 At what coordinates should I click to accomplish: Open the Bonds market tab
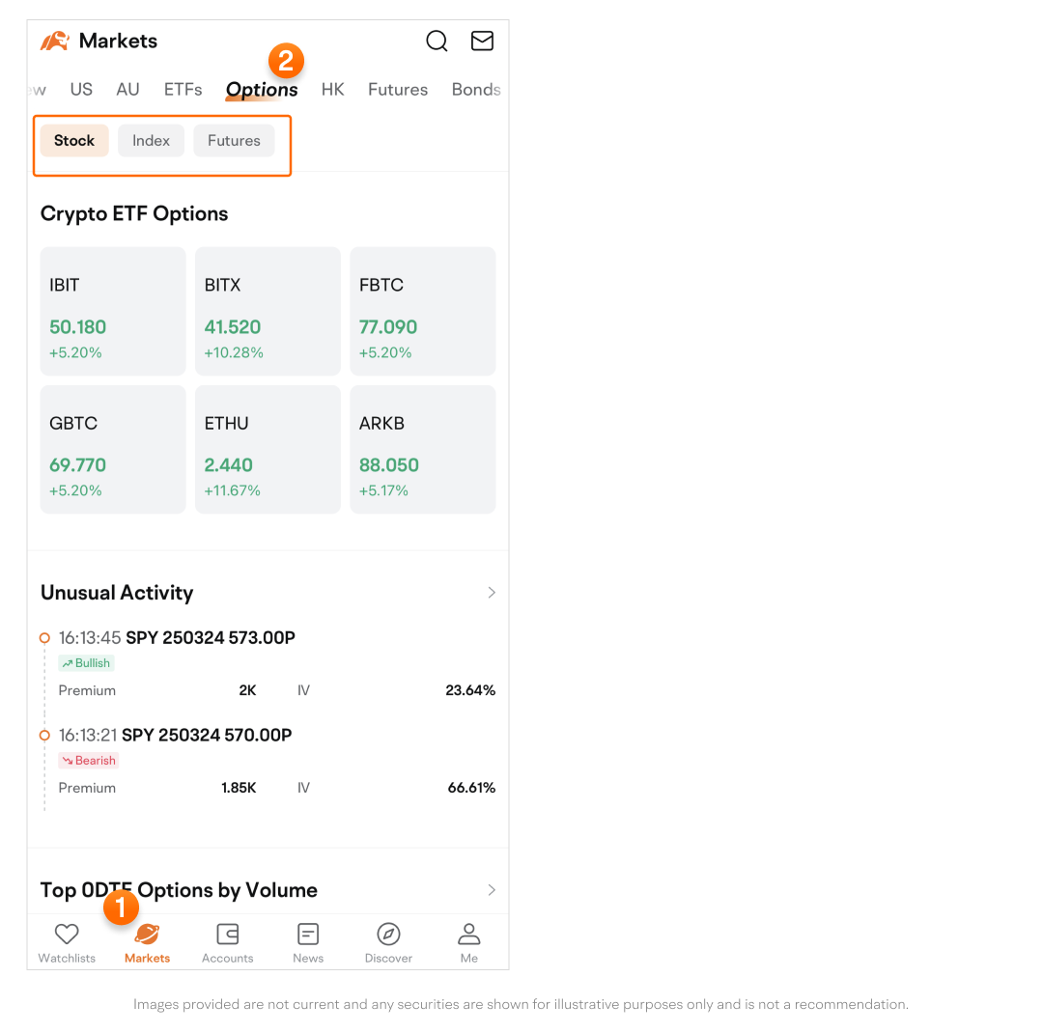tap(476, 90)
